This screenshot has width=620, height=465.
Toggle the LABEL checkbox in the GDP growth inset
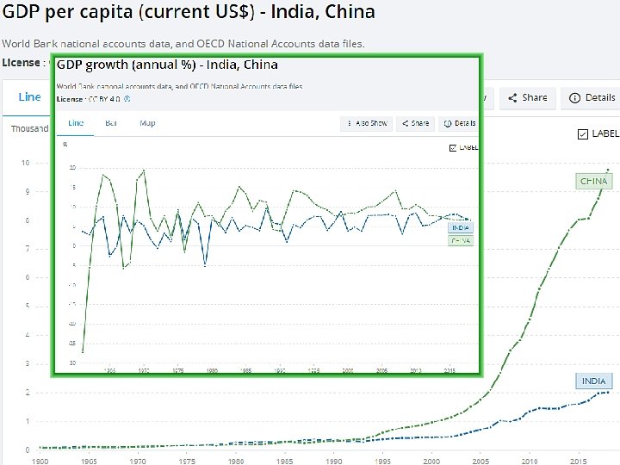(x=454, y=147)
